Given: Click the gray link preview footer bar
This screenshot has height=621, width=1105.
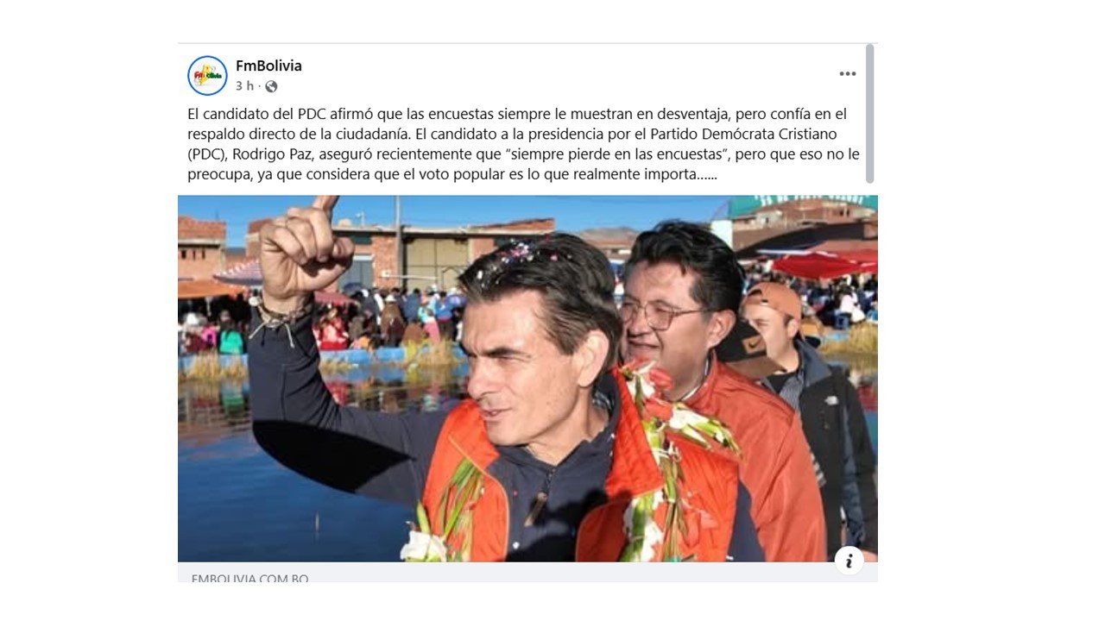Looking at the screenshot, I should (527, 573).
